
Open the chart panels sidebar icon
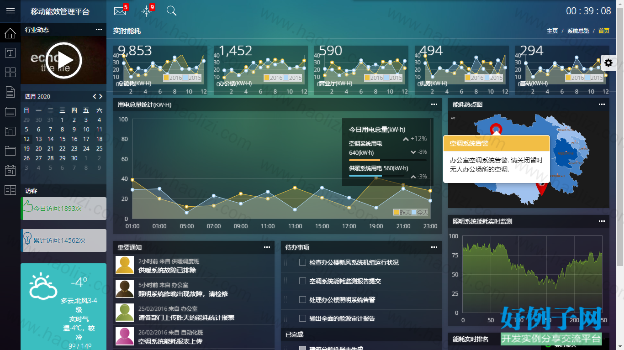(10, 131)
